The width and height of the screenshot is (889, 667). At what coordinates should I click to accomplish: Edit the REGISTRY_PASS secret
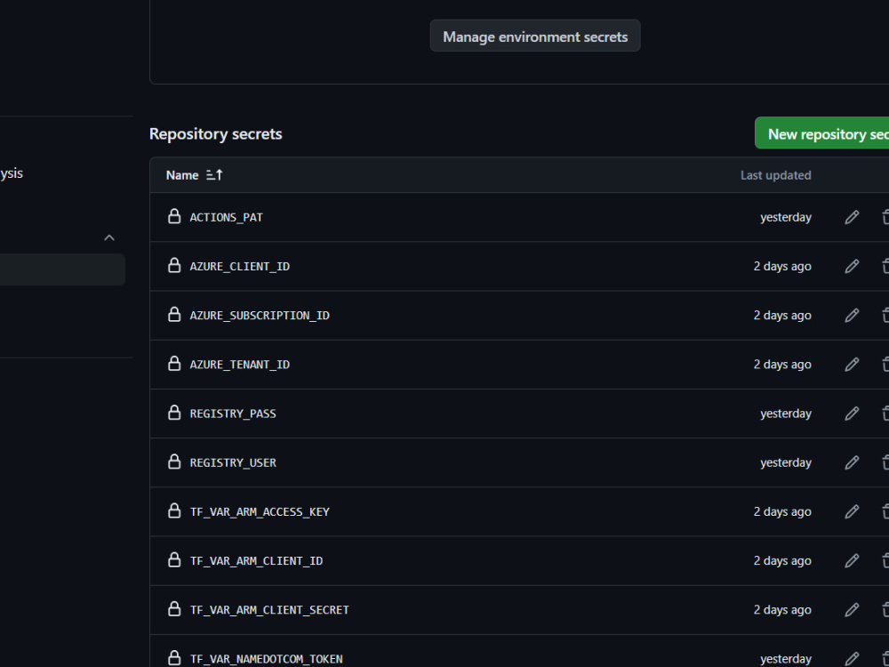853,413
